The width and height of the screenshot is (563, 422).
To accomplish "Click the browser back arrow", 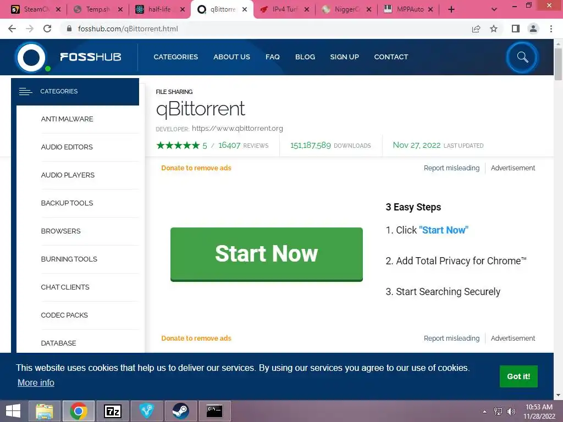I will tap(12, 29).
